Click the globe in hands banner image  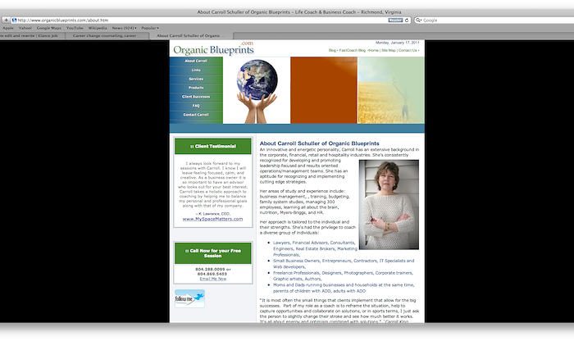pyautogui.click(x=257, y=90)
